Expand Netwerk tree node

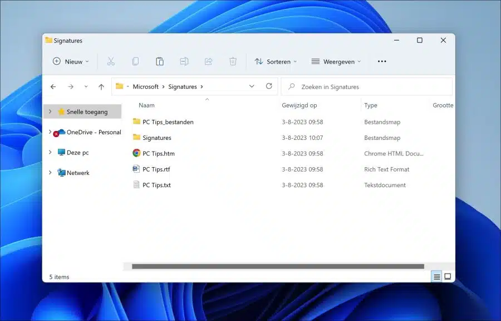pyautogui.click(x=50, y=173)
